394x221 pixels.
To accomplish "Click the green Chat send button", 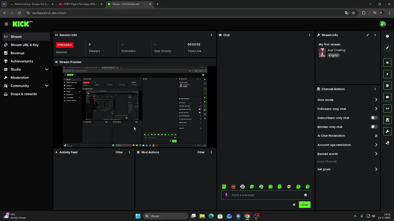I will click(x=305, y=205).
